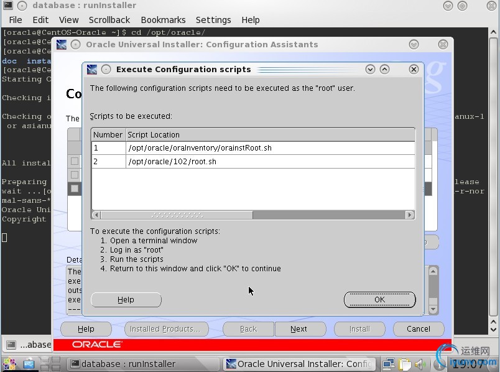Switch to the pager desktop grid

pyautogui.click(x=50, y=364)
